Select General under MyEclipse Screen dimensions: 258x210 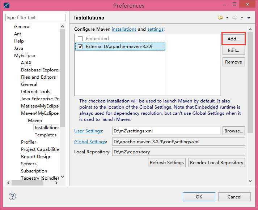tap(29, 84)
